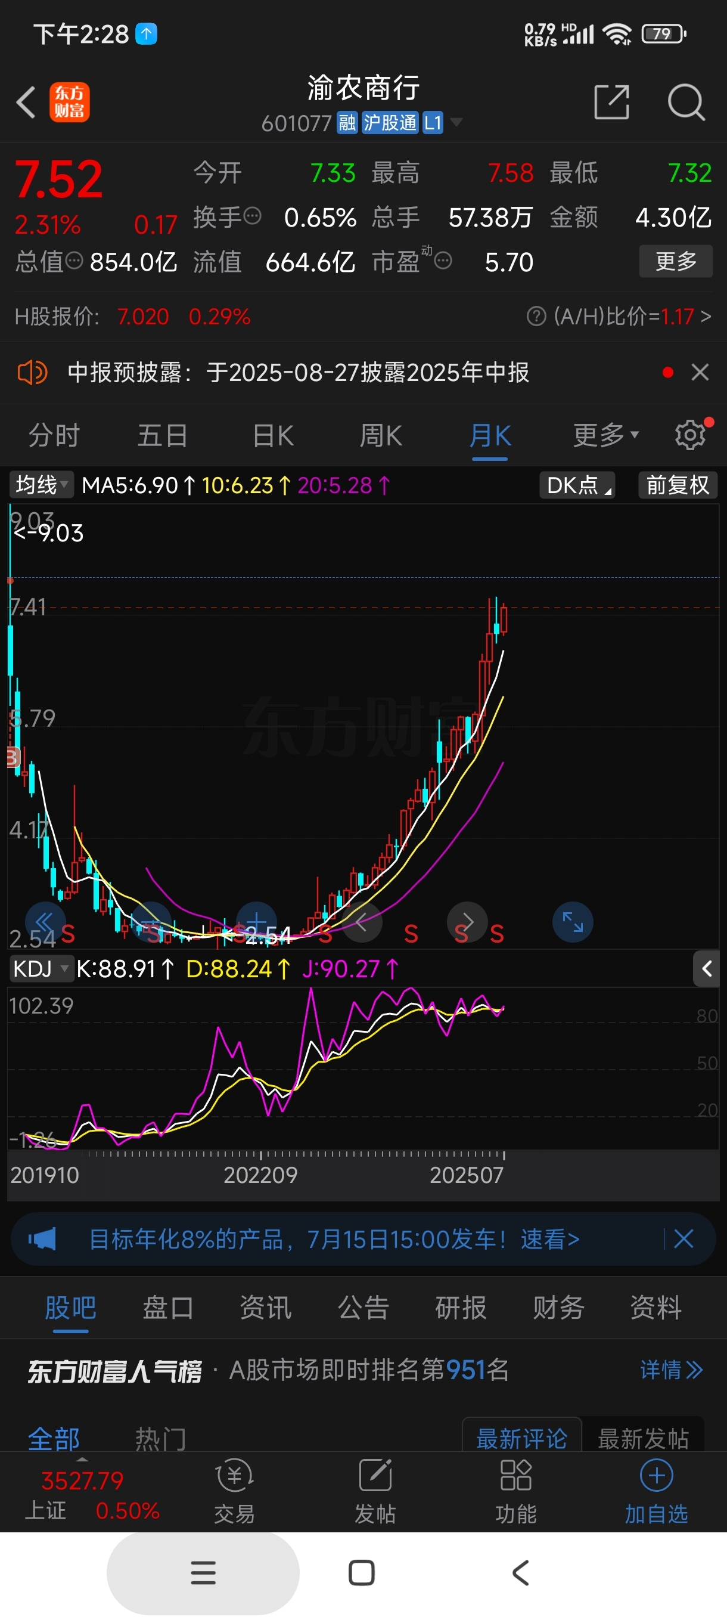The width and height of the screenshot is (727, 1617).
Task: Tap Android system back button
Action: tap(521, 1572)
